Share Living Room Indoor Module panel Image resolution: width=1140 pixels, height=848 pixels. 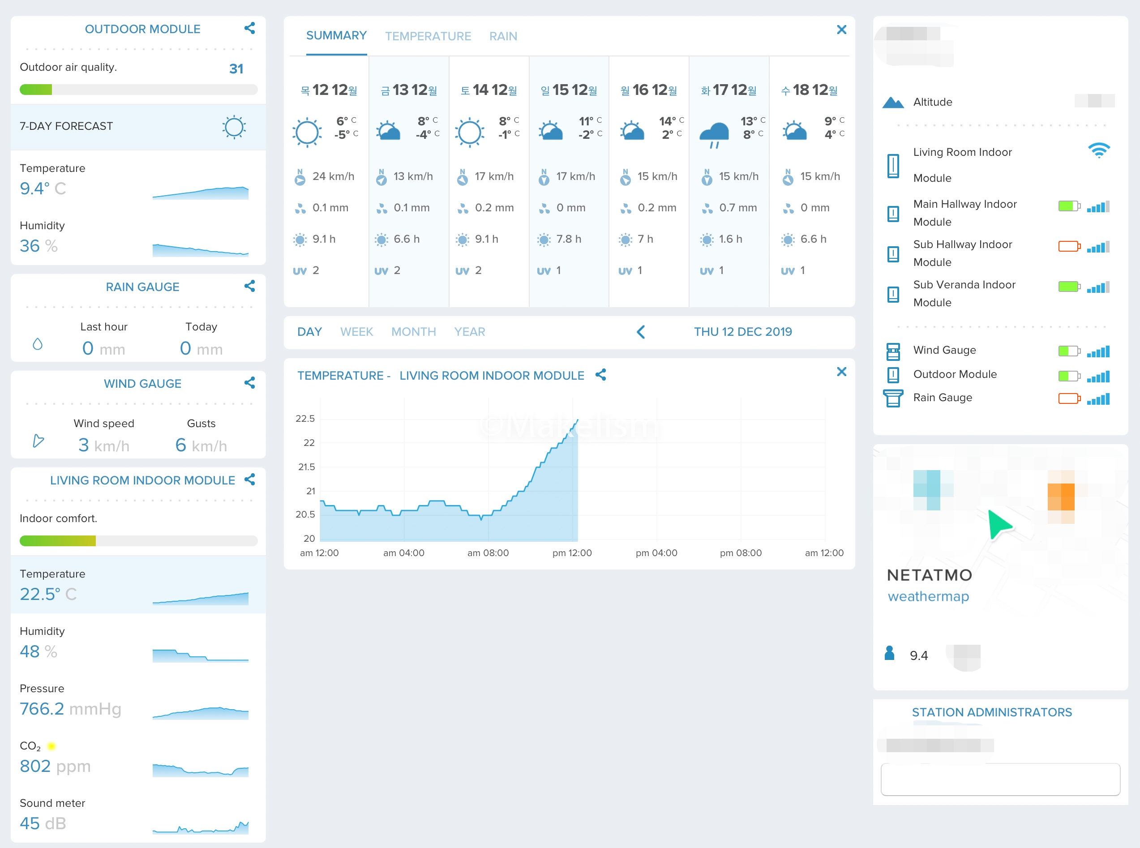click(249, 480)
